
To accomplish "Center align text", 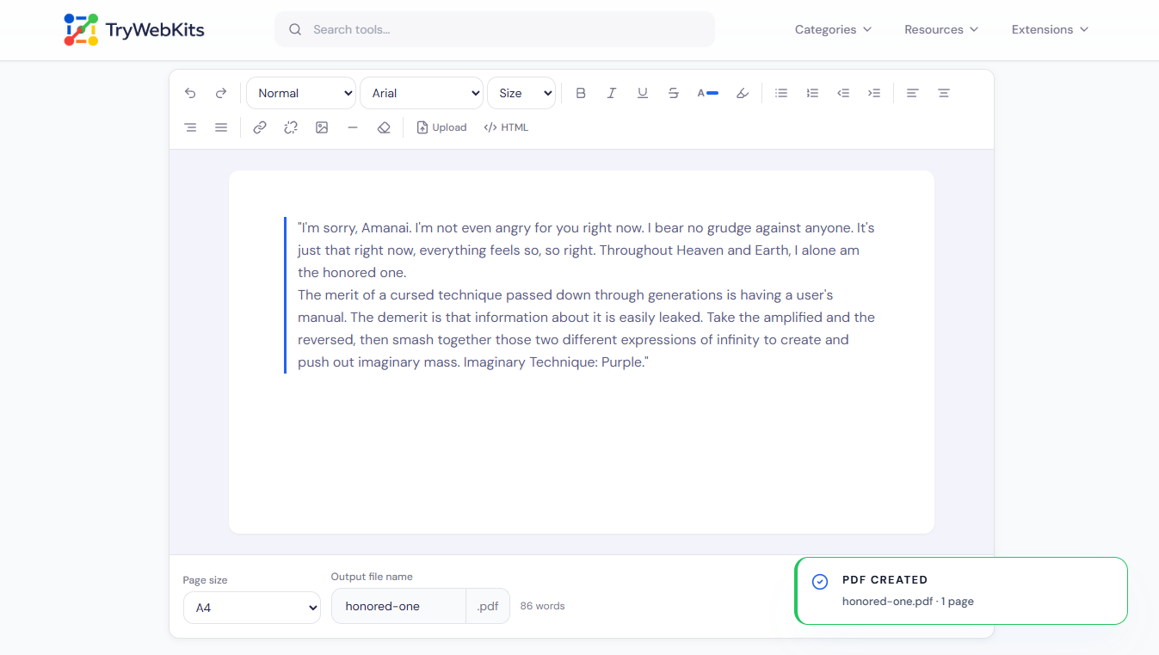I will 944,93.
